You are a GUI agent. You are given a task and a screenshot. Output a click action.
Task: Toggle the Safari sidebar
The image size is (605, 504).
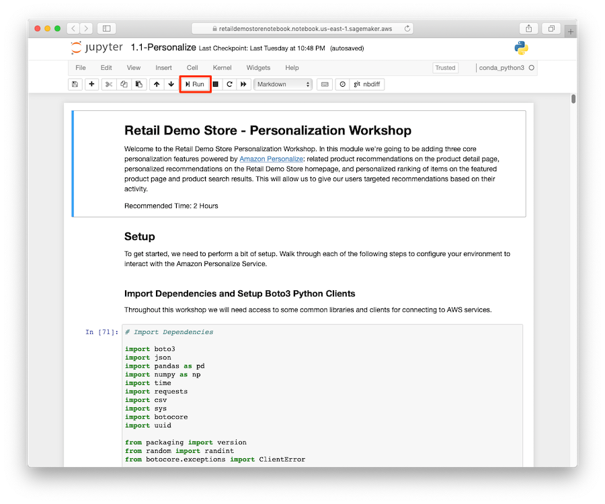106,28
